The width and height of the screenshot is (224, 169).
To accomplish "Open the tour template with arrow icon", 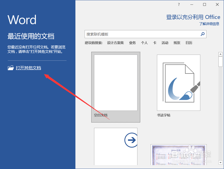I will [116, 146].
